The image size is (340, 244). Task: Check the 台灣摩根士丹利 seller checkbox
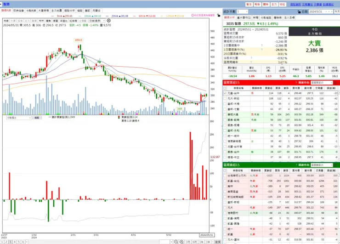tap(225, 176)
